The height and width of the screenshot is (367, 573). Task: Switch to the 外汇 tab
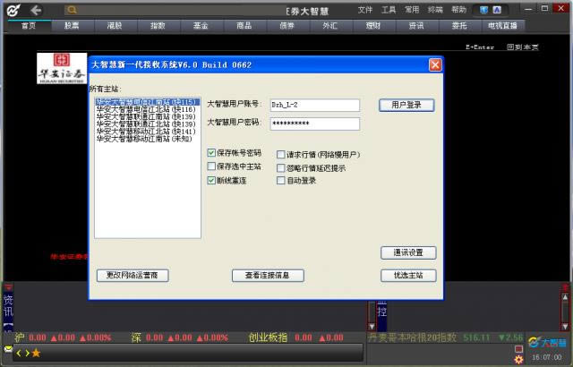pos(330,26)
